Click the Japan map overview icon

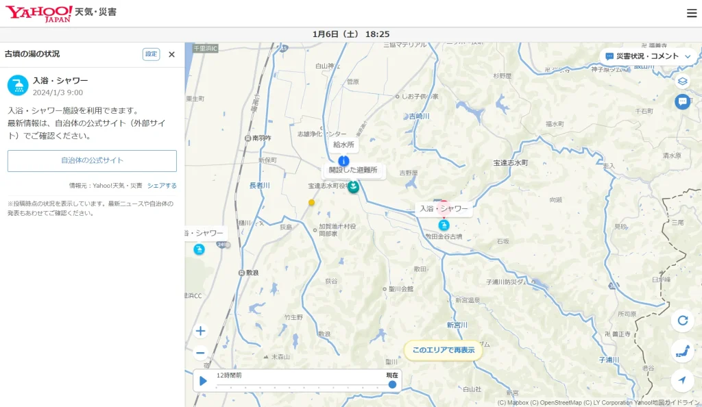point(682,351)
